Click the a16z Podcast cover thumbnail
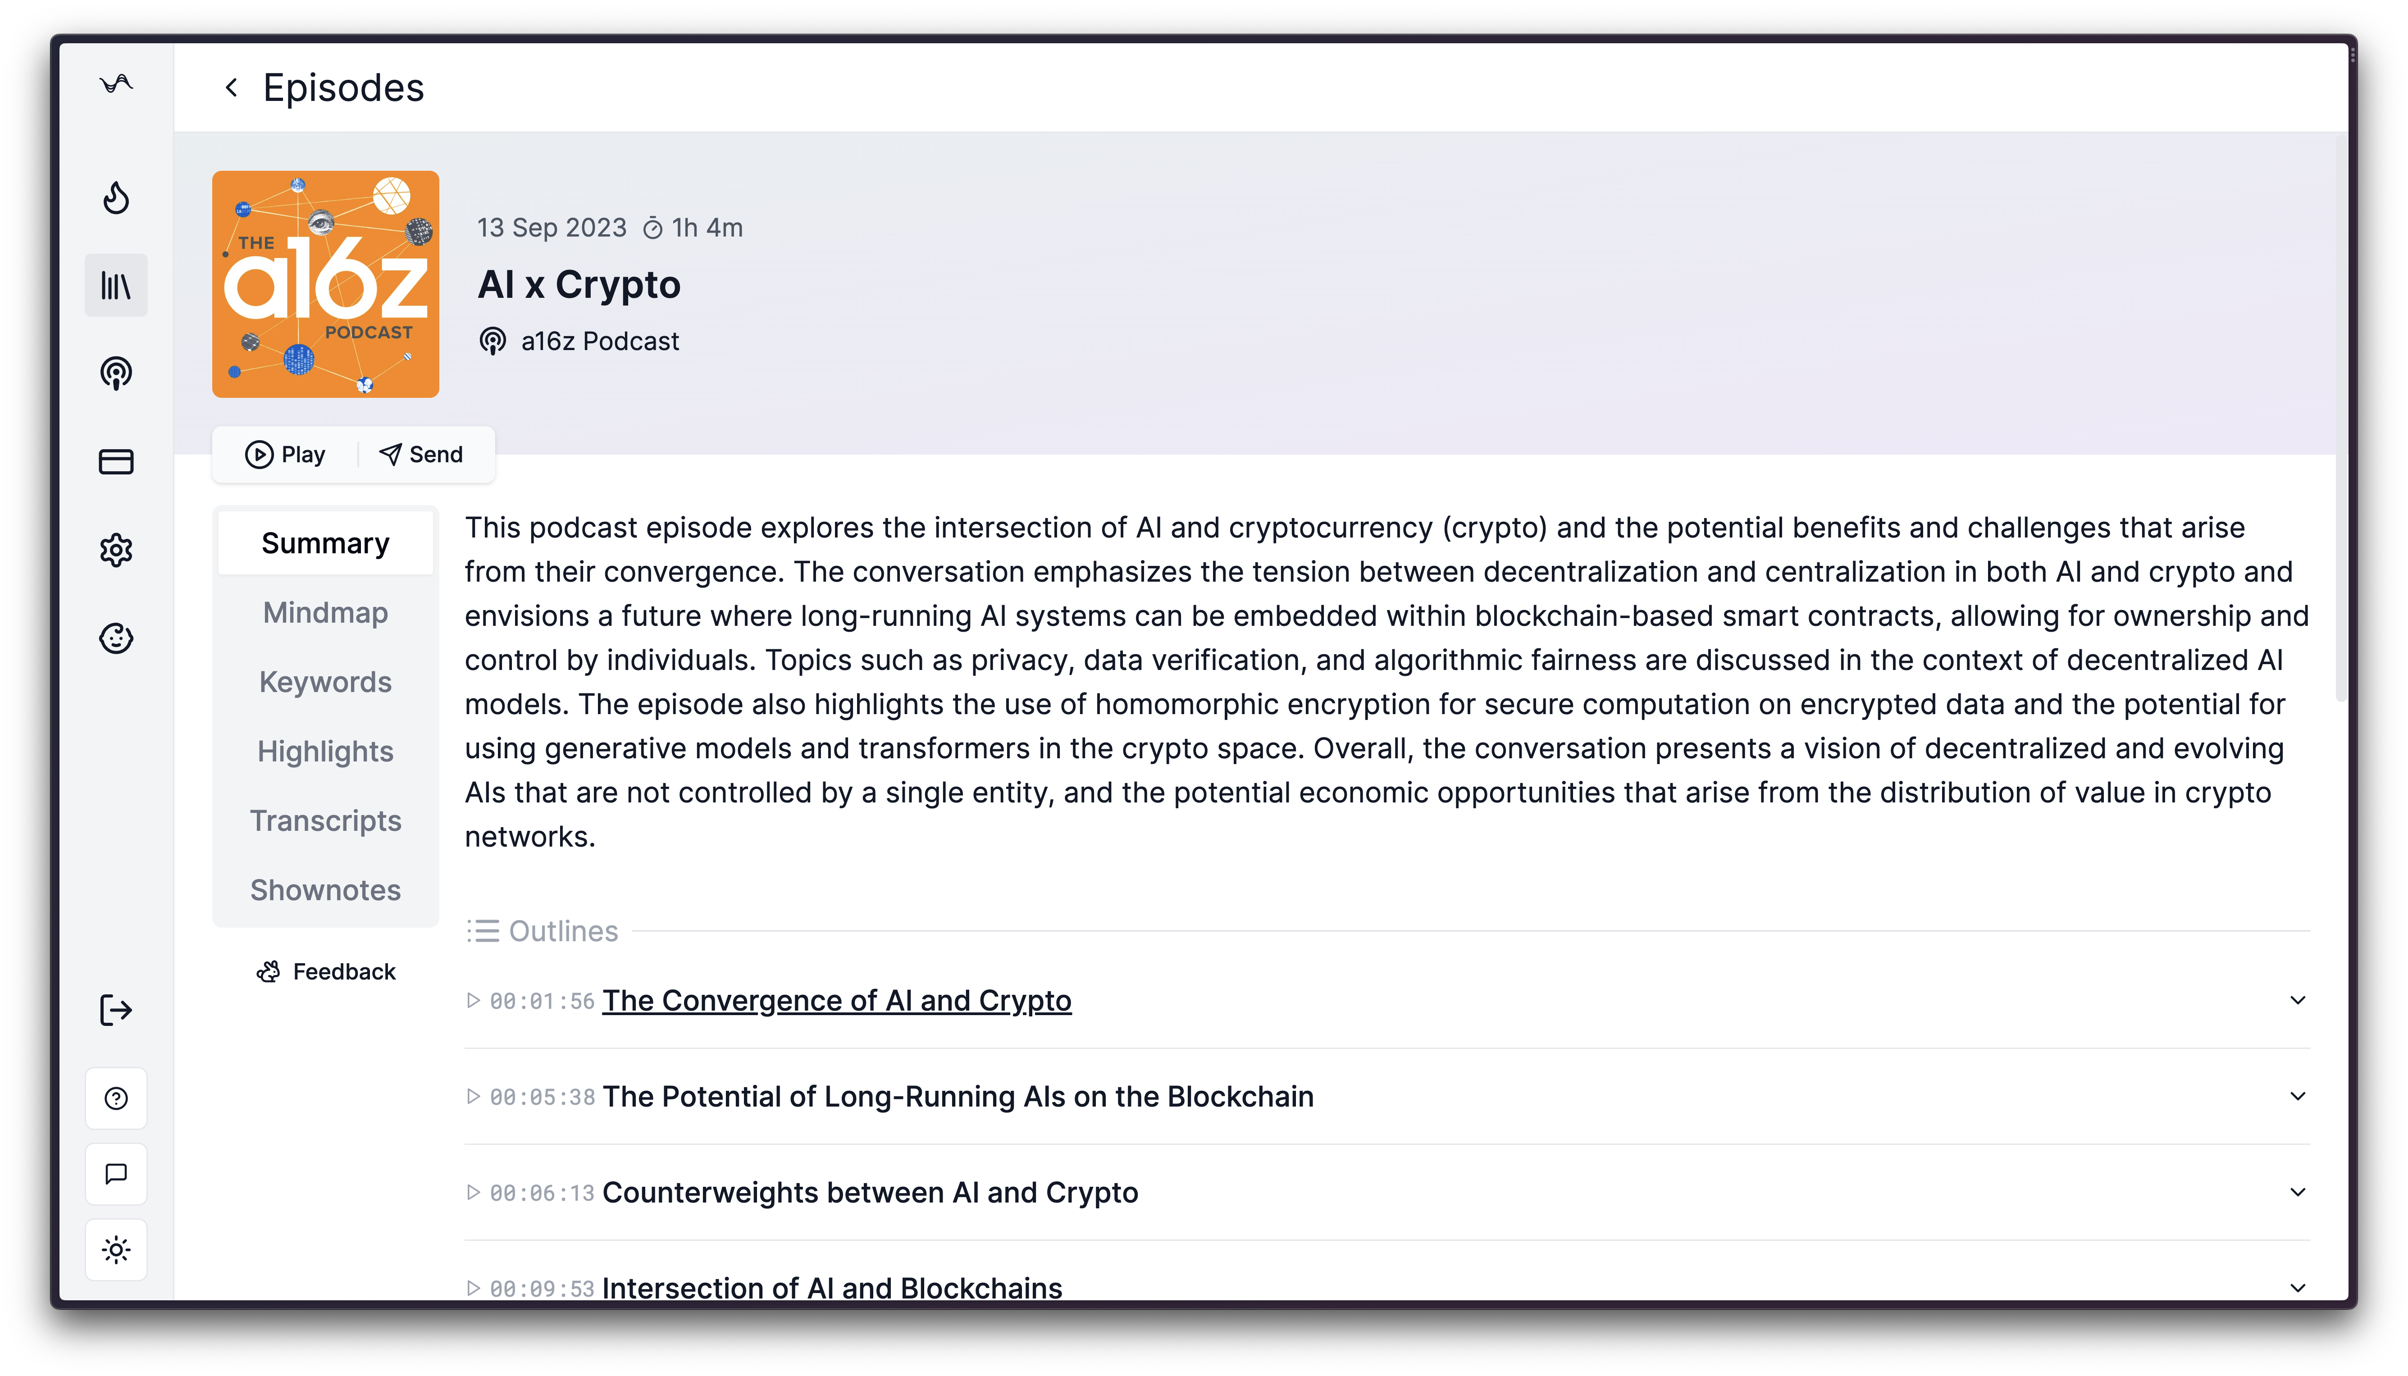The height and width of the screenshot is (1376, 2408). click(x=325, y=283)
